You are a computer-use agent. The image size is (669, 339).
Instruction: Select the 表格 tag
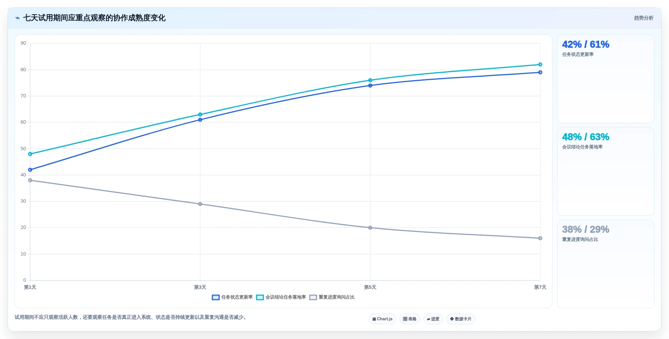click(410, 319)
